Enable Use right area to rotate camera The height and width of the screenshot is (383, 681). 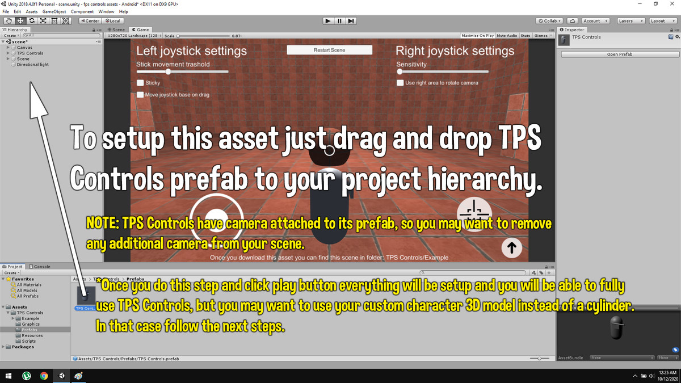[400, 83]
